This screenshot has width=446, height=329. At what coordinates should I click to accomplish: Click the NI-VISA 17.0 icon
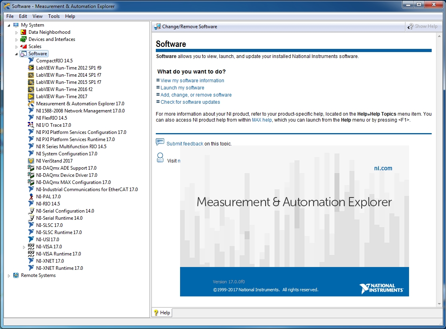[x=31, y=246]
